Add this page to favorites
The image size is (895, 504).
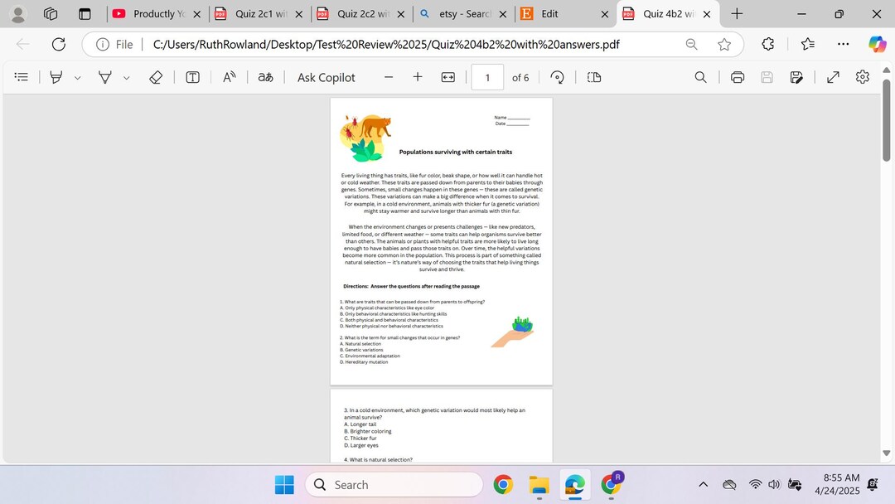[724, 44]
